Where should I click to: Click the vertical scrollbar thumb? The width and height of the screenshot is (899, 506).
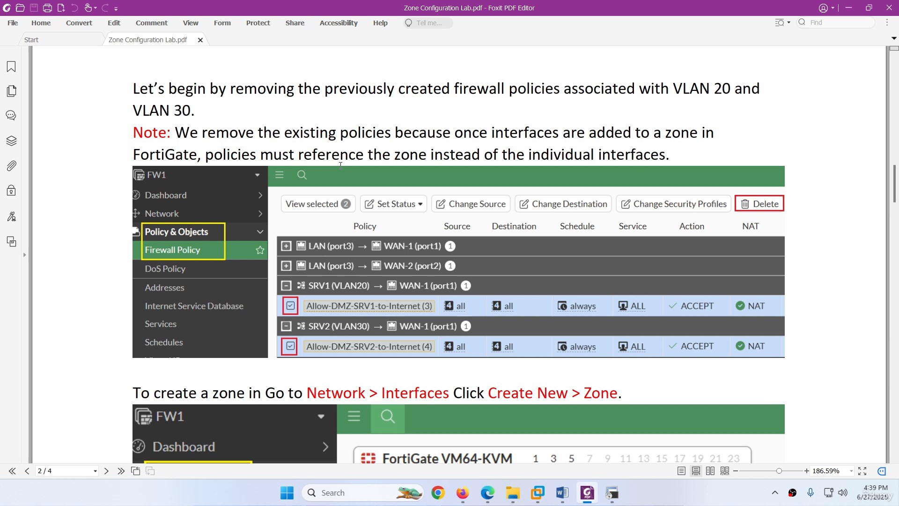click(x=894, y=184)
